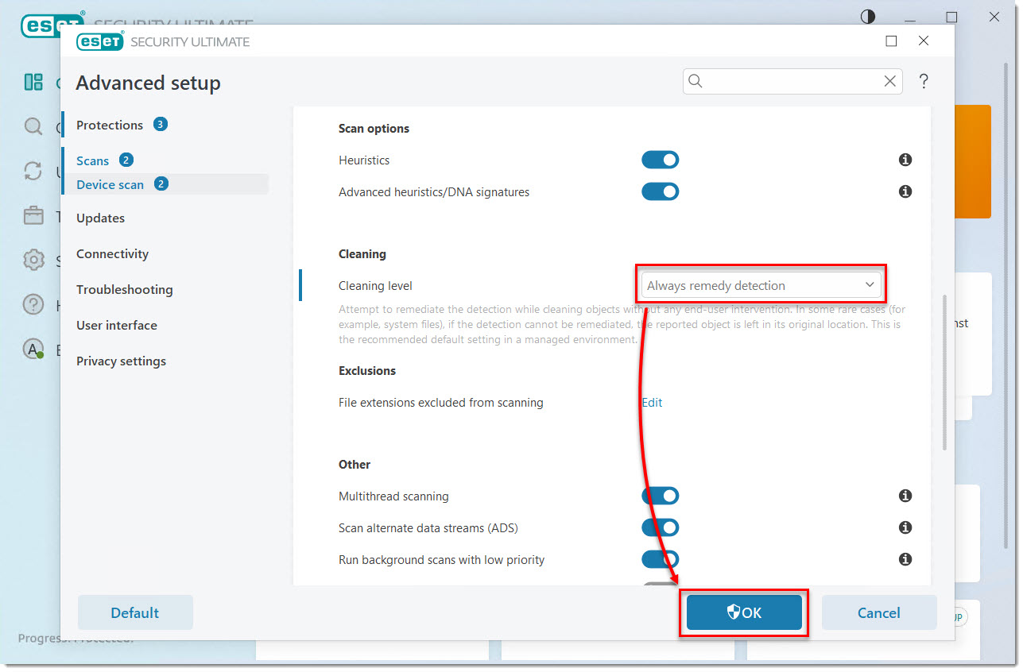Screen dimensions: 1023x672
Task: Click the magnifier icon in search box
Action: 696,81
